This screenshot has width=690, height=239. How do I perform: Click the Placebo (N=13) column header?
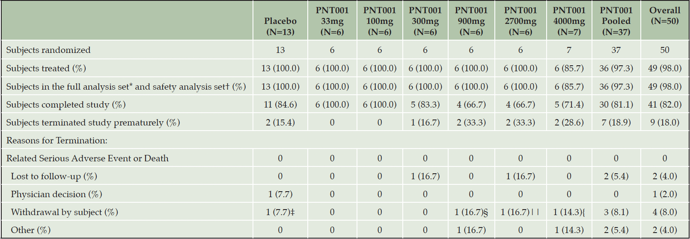(280, 26)
